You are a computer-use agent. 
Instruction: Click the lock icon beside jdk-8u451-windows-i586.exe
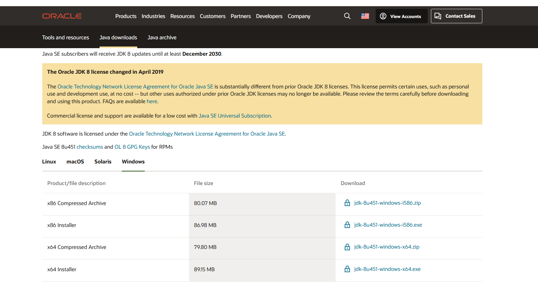(347, 225)
